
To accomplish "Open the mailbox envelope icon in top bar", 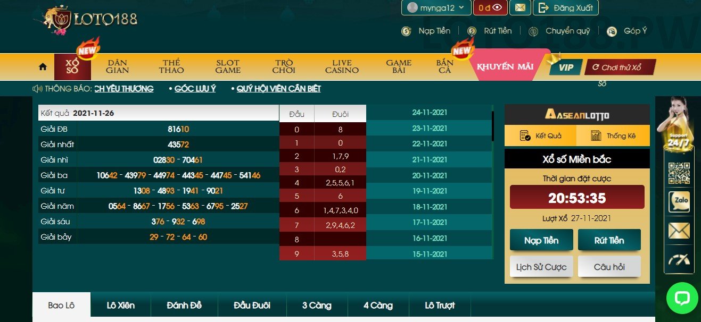I will coord(520,8).
